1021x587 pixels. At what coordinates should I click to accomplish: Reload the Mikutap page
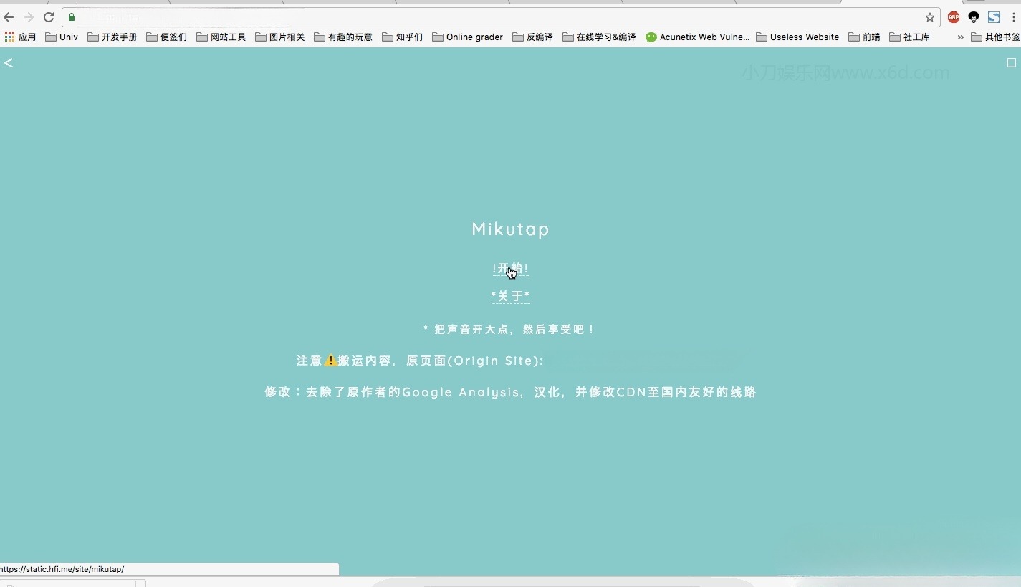[x=49, y=17]
